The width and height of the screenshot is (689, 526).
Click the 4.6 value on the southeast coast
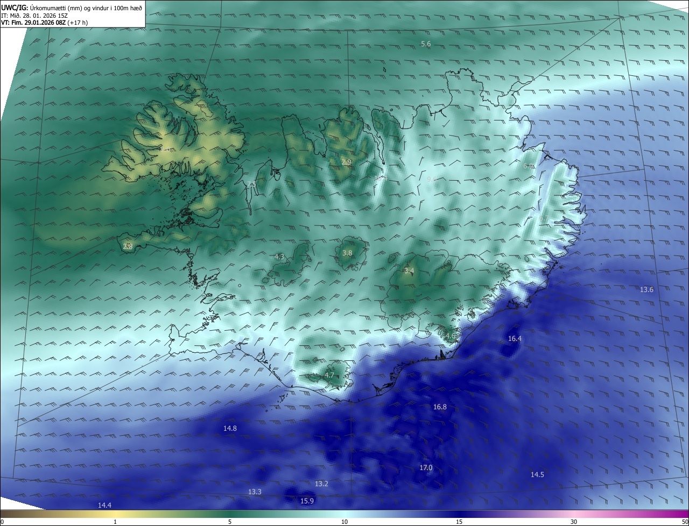(x=451, y=336)
